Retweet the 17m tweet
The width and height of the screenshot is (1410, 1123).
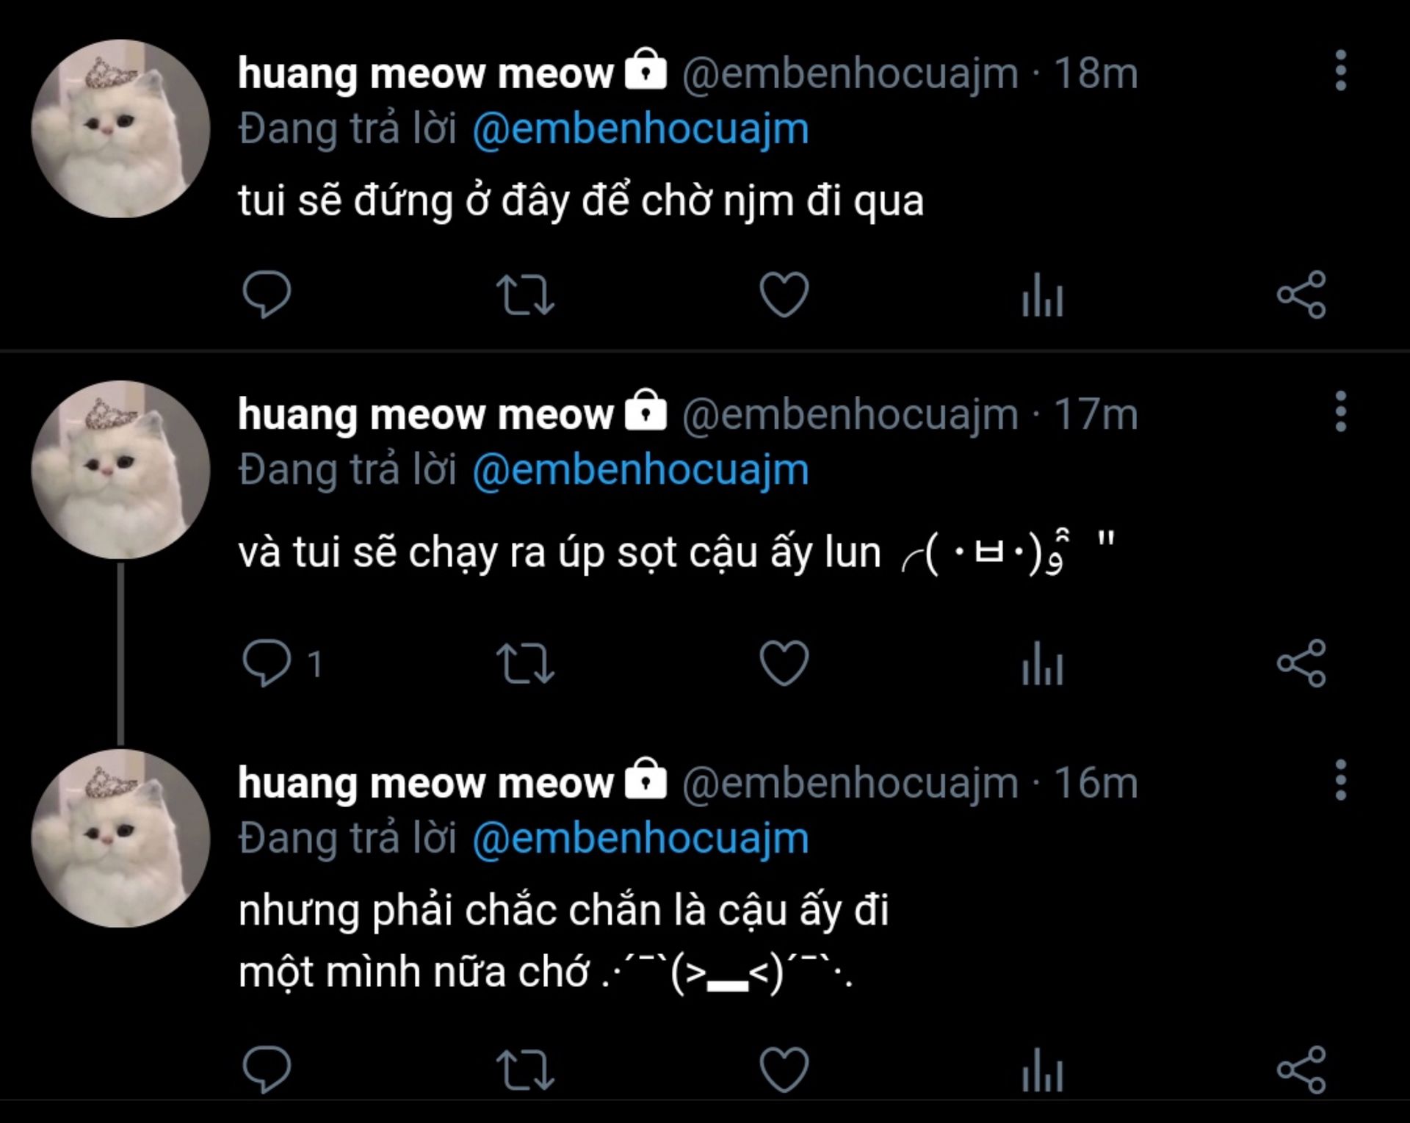click(x=525, y=663)
